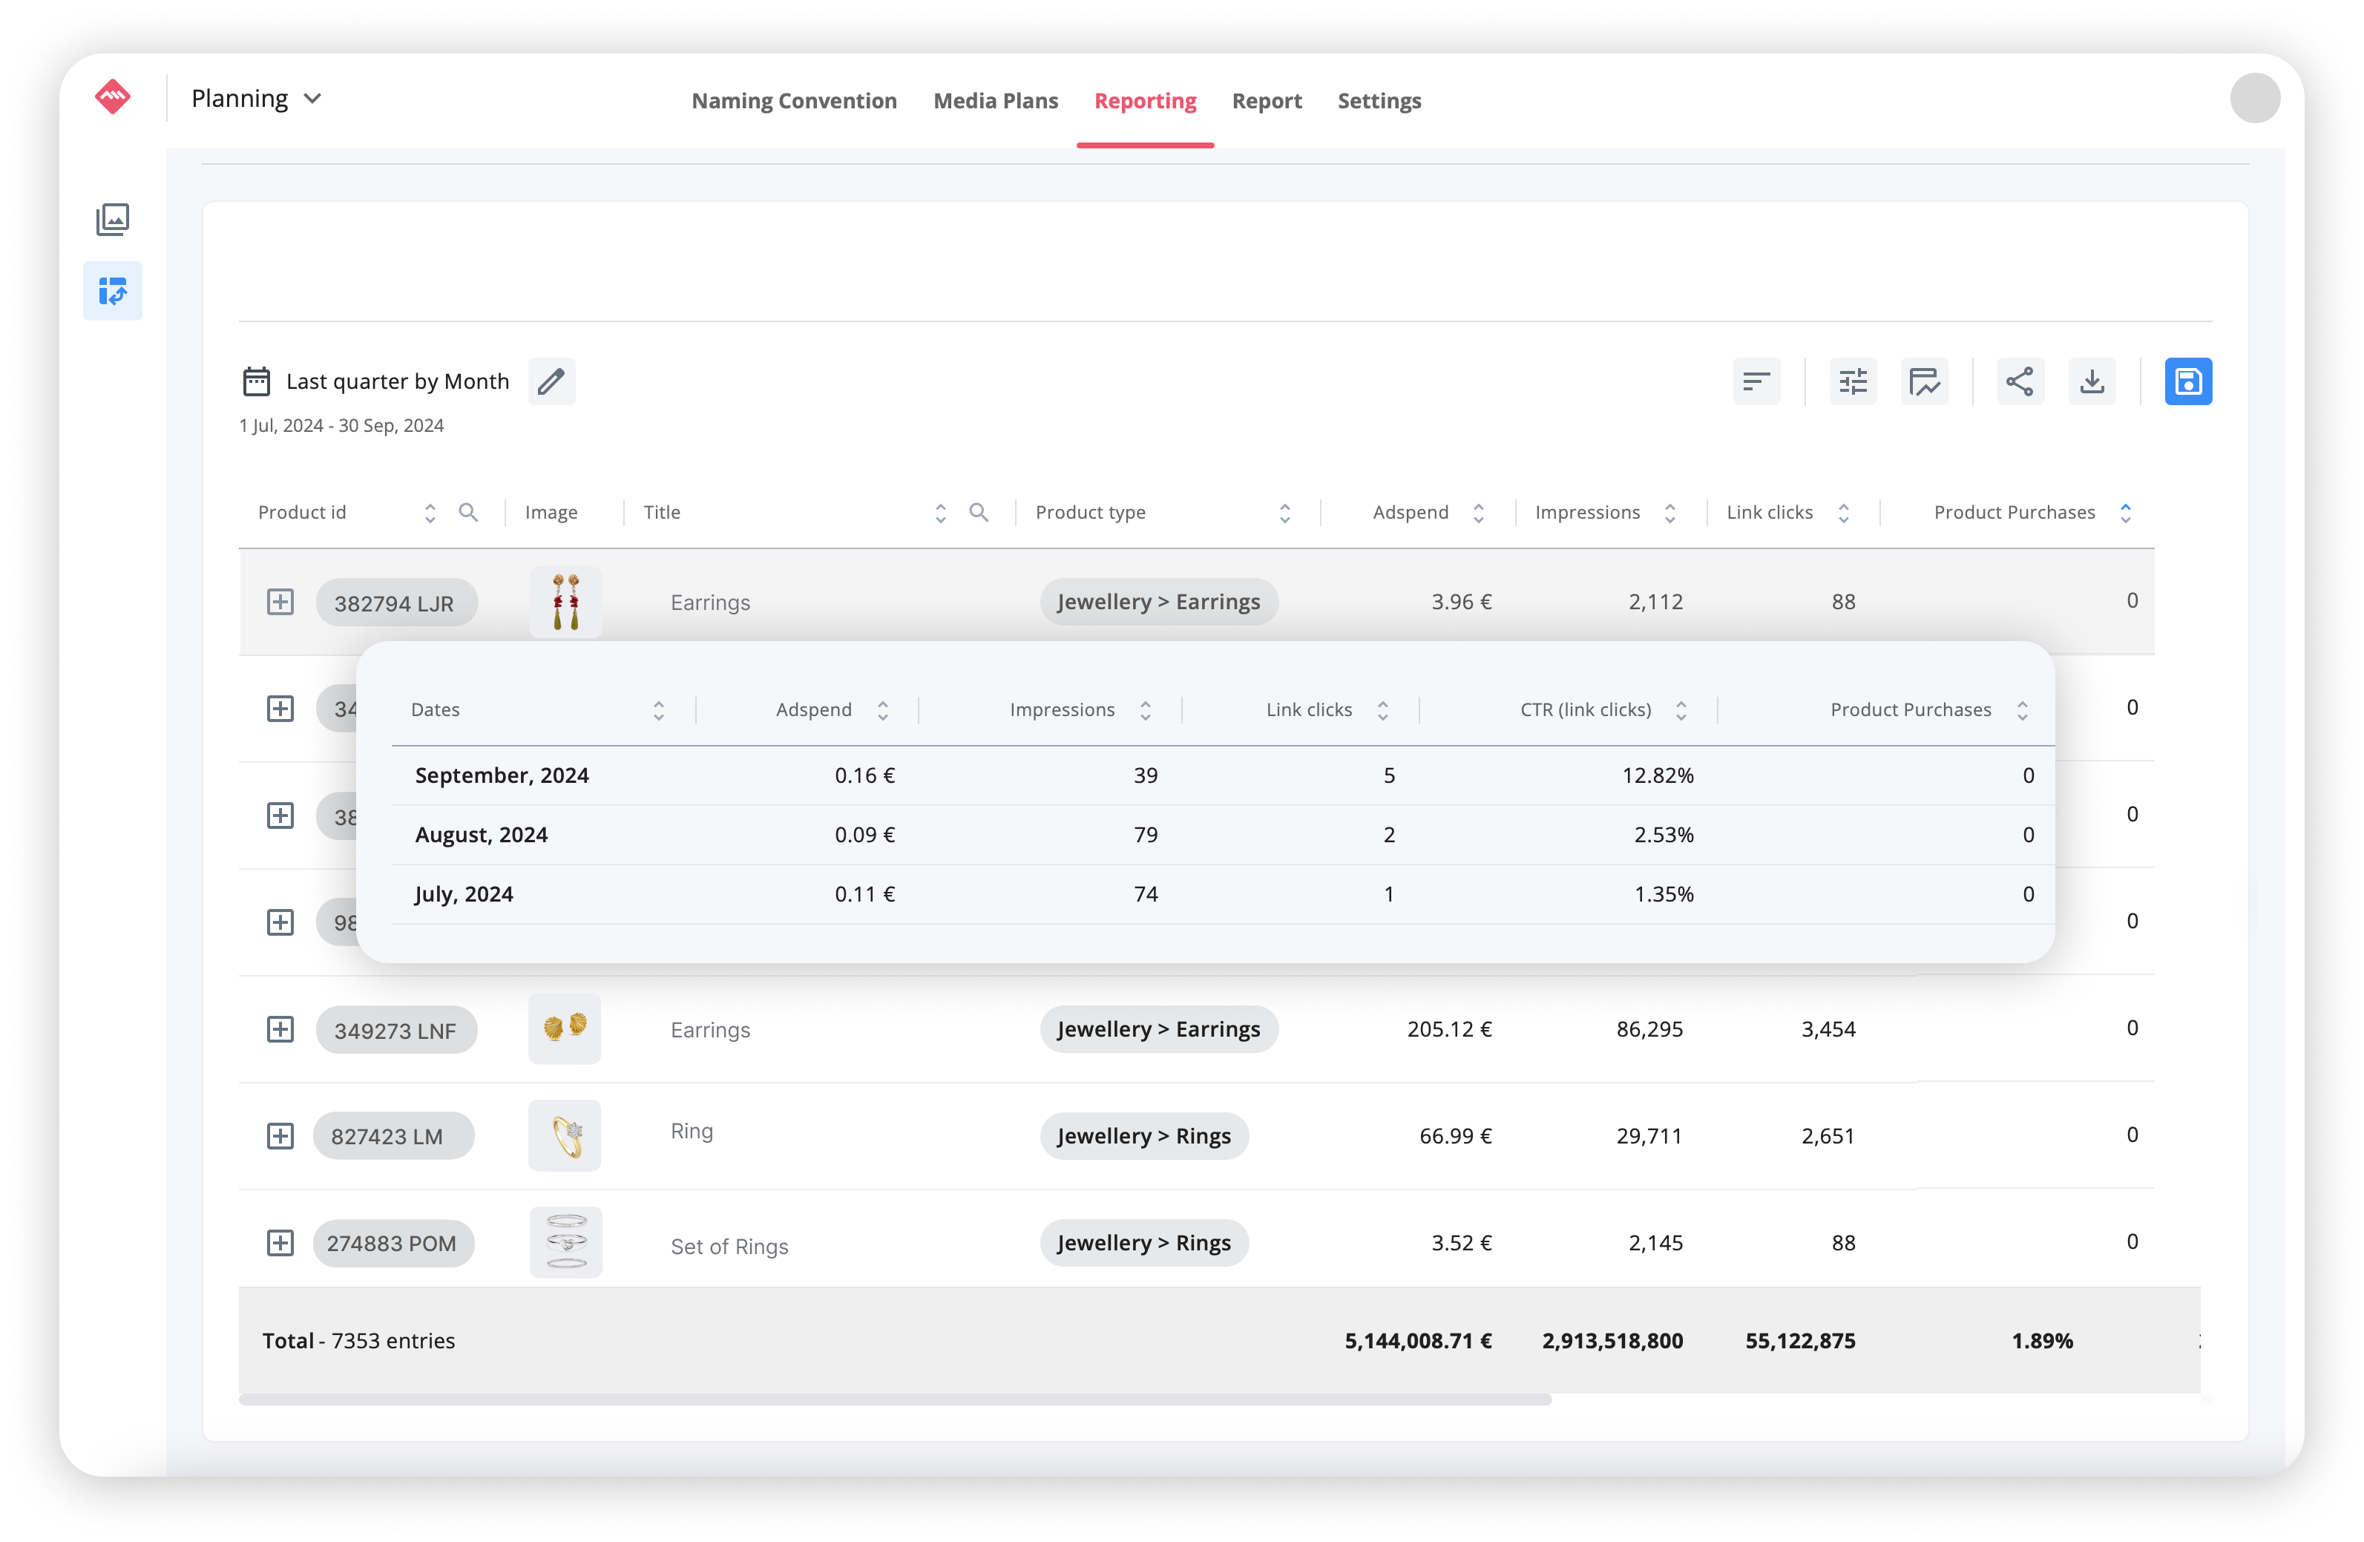Screen dimensions: 2364x1542
Task: Expand row 382794 LJR
Action: (280, 602)
